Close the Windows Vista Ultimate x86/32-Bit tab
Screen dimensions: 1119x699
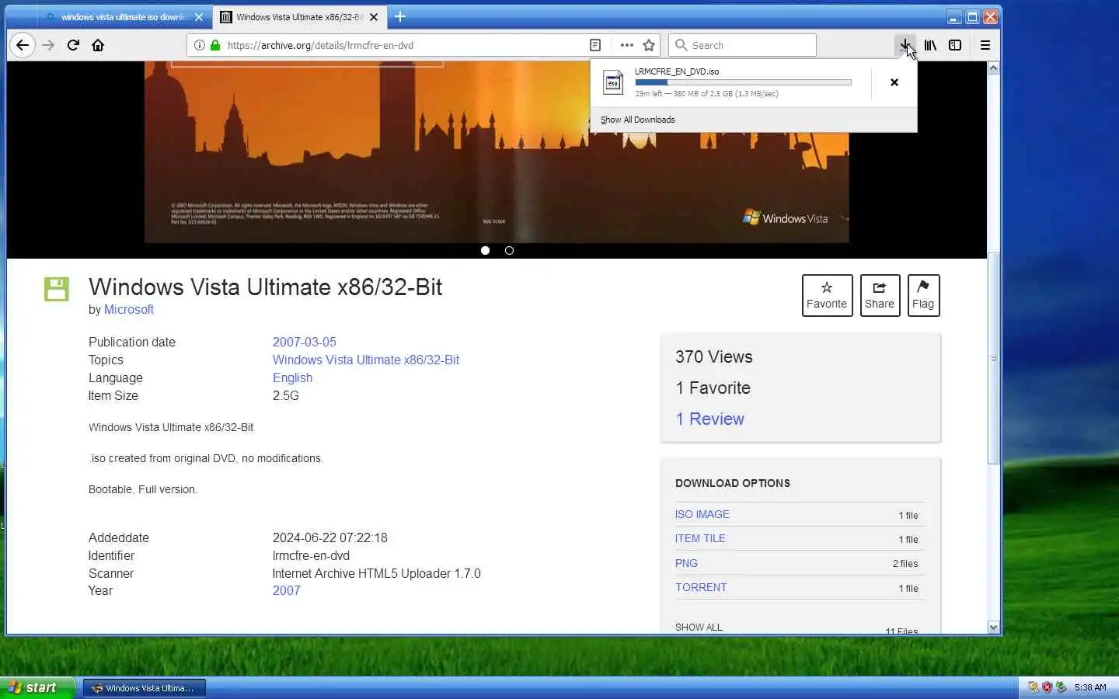click(374, 16)
